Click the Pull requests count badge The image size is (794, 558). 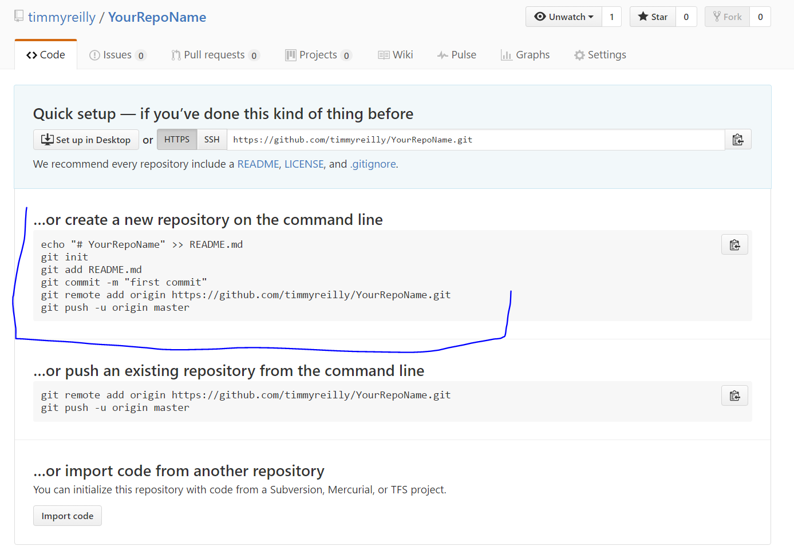254,56
